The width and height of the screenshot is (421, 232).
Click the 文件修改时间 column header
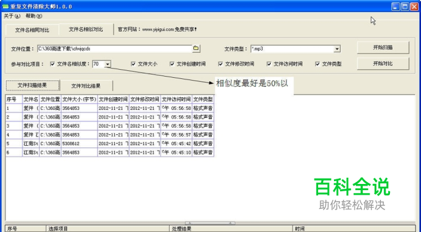coord(145,99)
